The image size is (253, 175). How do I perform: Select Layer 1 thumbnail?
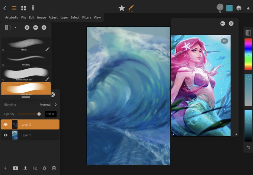point(15,135)
